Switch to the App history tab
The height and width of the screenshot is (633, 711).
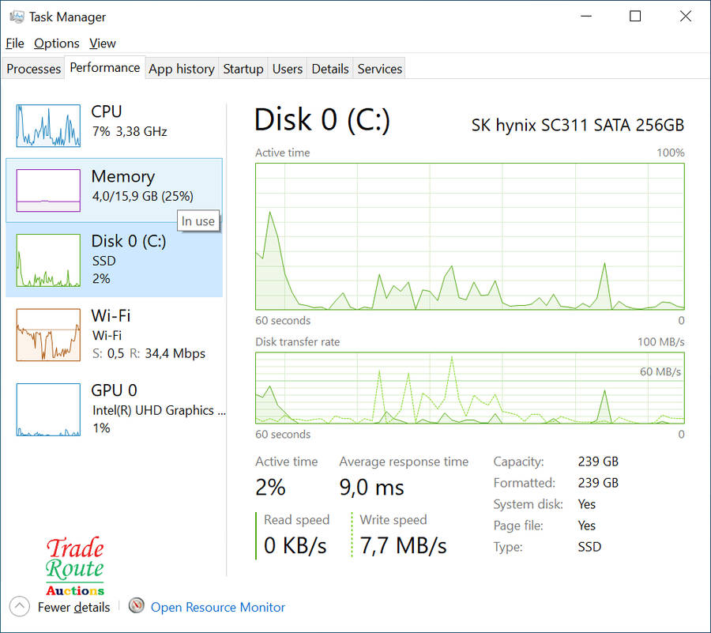[182, 69]
